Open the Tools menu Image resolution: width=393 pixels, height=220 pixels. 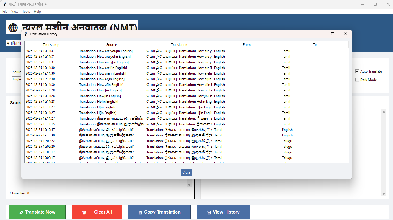point(26,12)
